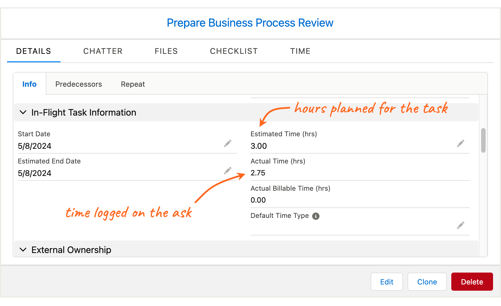Open the FILES tab
The width and height of the screenshot is (501, 306).
[166, 51]
